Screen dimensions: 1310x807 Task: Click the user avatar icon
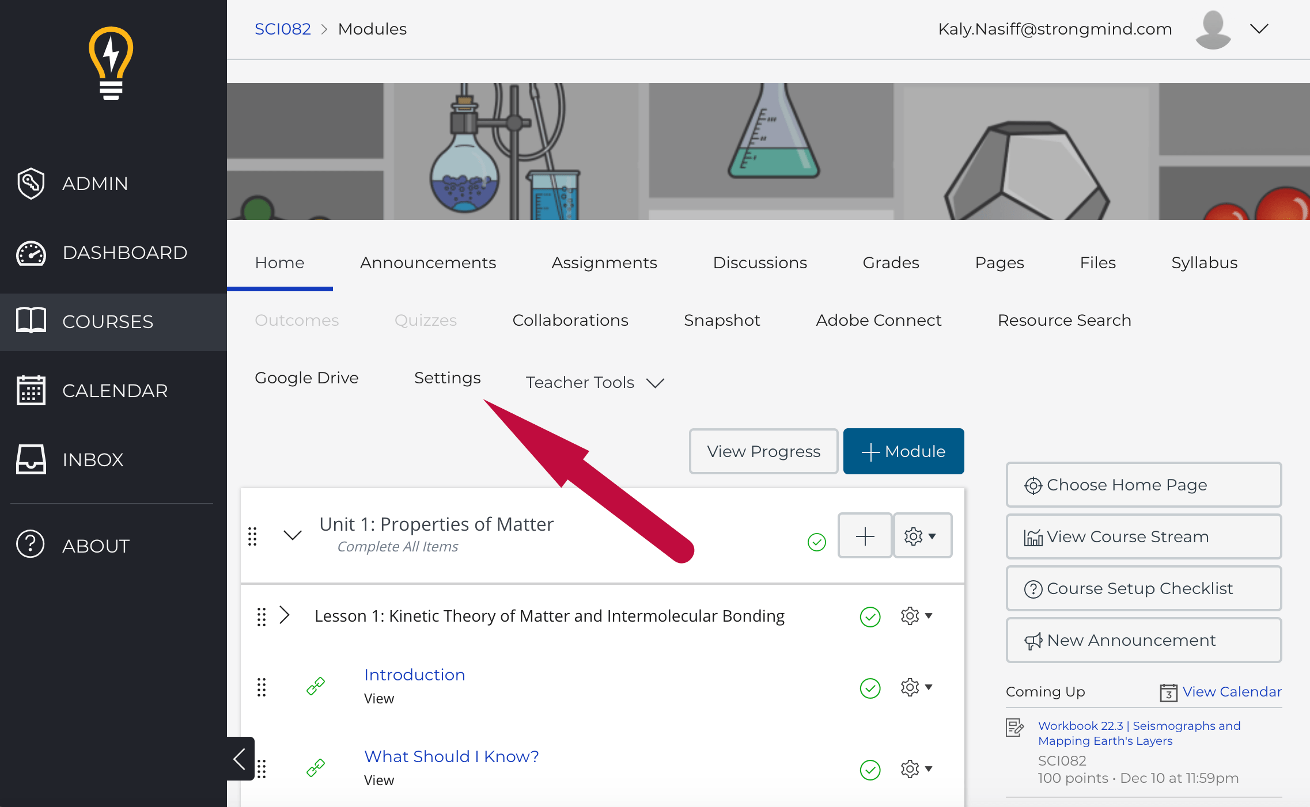click(x=1213, y=29)
